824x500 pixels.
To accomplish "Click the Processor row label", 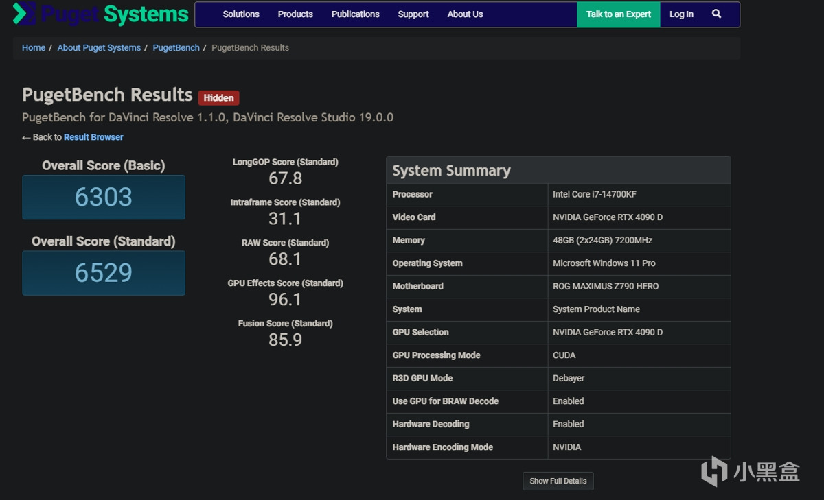I will [x=412, y=195].
